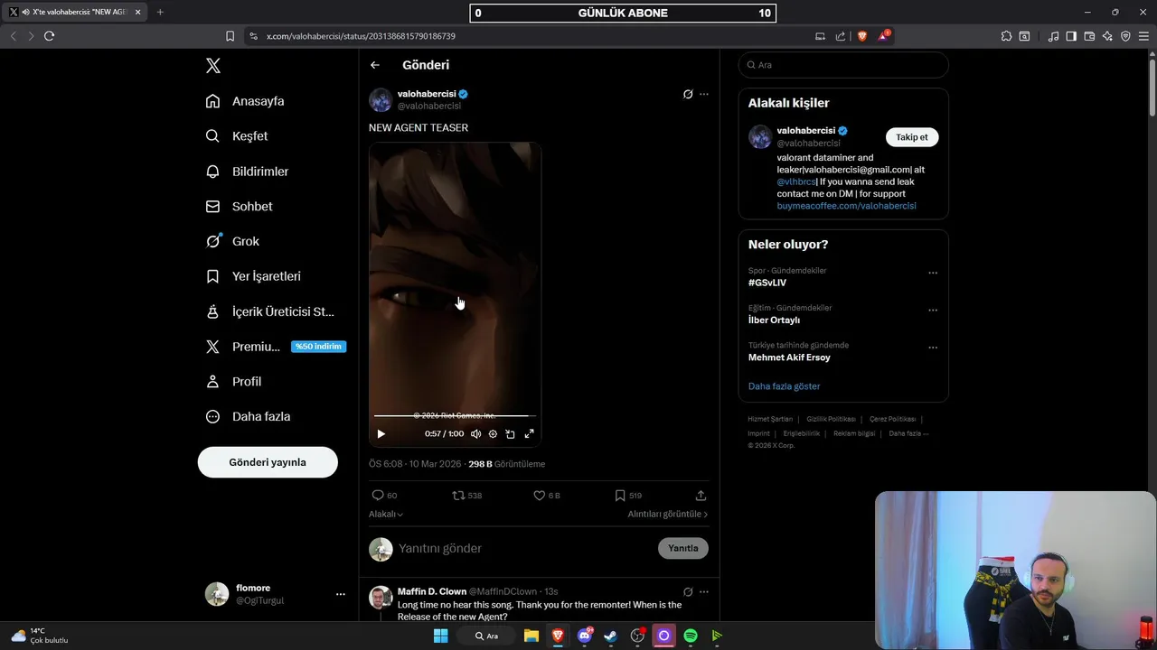Image resolution: width=1157 pixels, height=650 pixels.
Task: Open Brave Rewards triangle icon
Action: coord(883,36)
